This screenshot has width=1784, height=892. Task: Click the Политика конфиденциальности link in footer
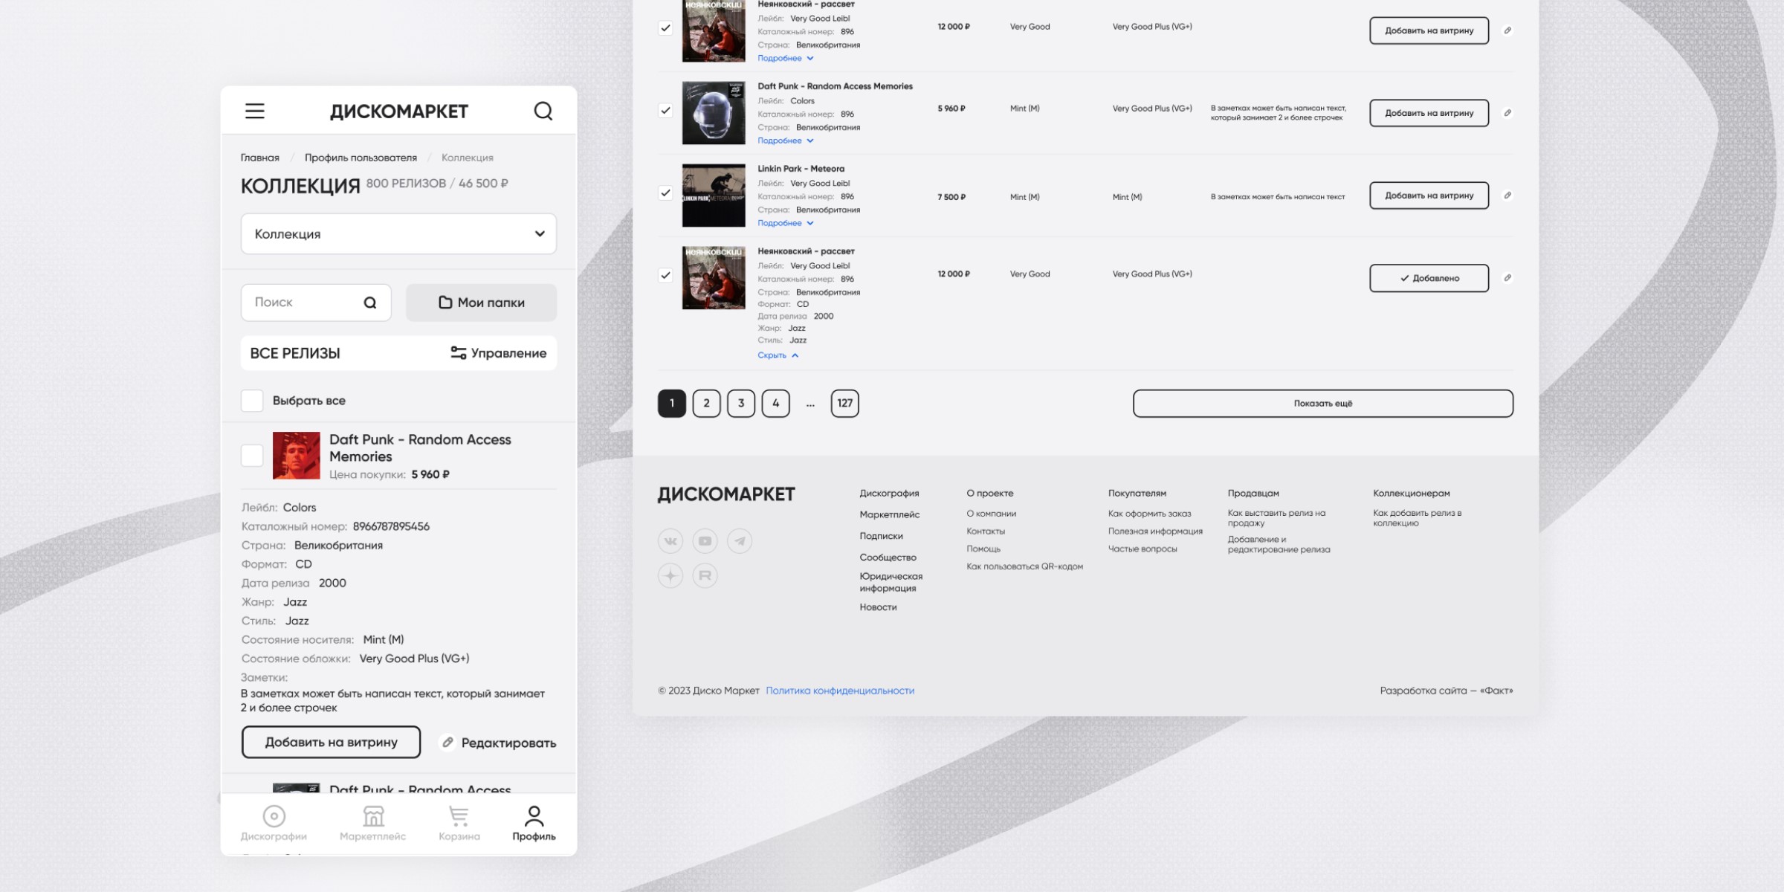tap(840, 690)
